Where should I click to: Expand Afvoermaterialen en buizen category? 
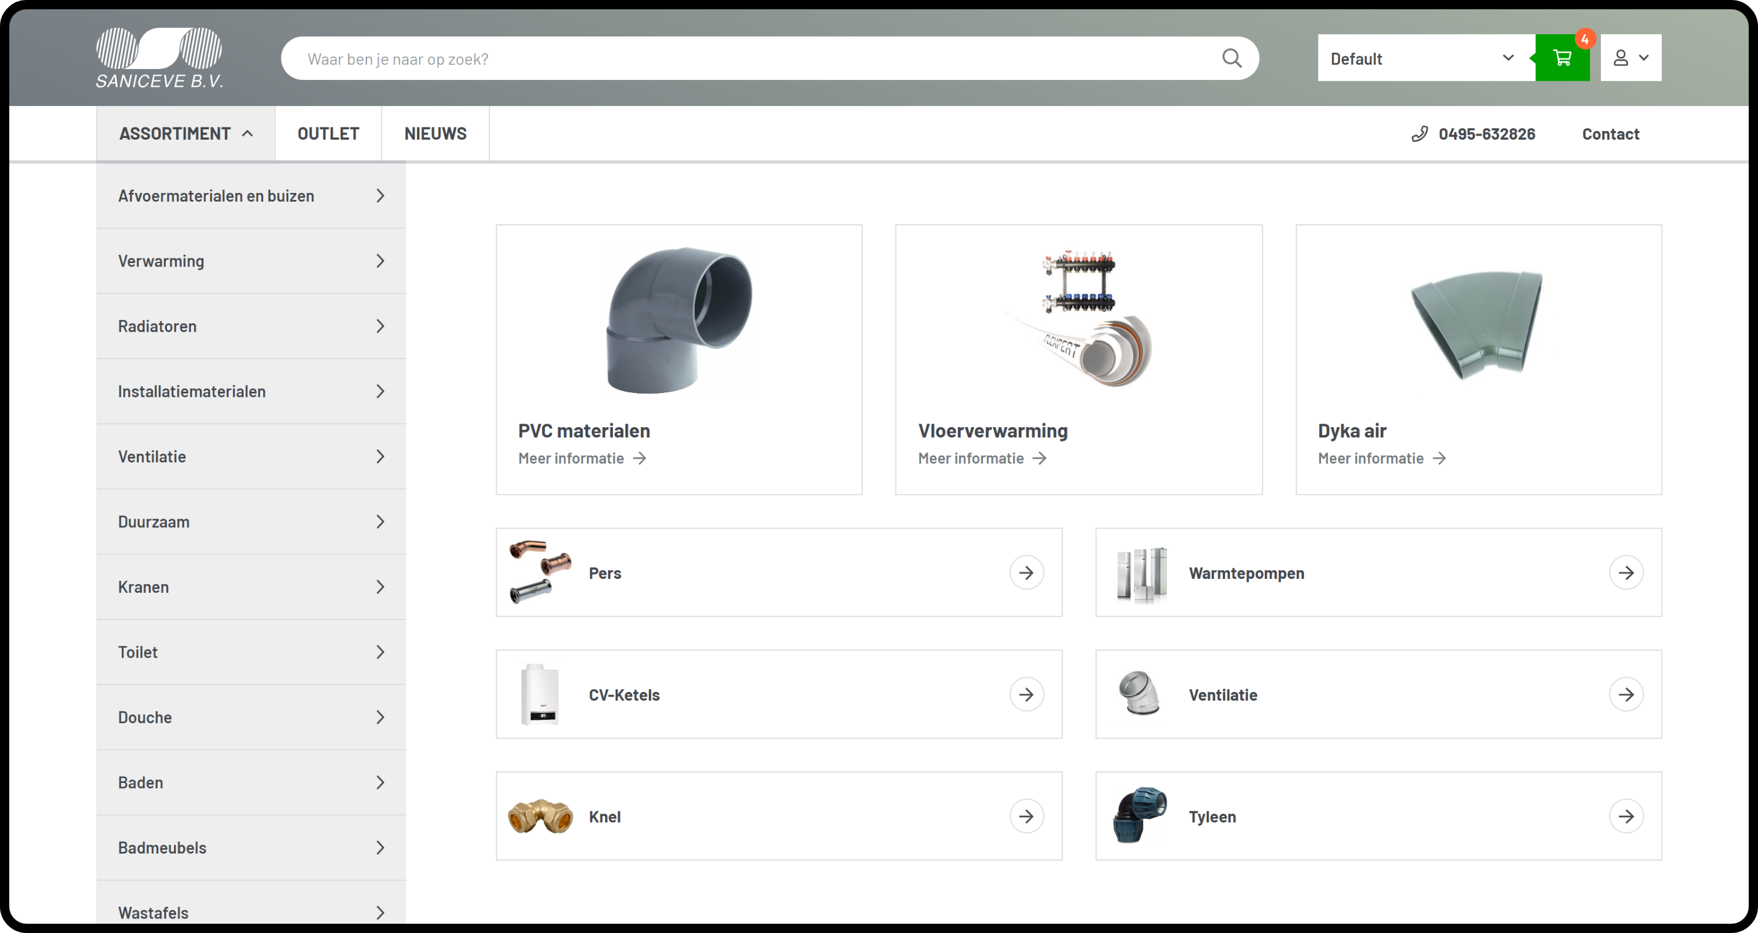(x=250, y=196)
